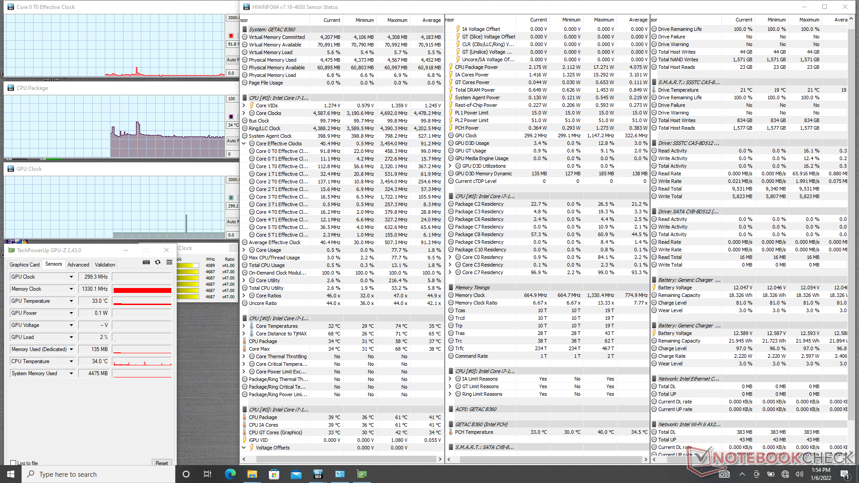The width and height of the screenshot is (859, 483).
Task: Switch to the Advanced tab in GPU-Z
Action: 78,264
